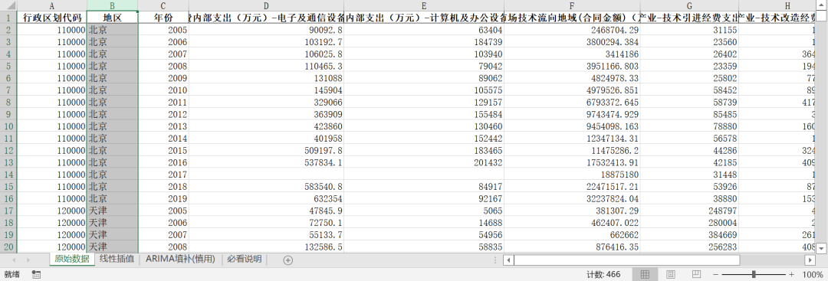Click the macro recording icon in status bar
This screenshot has height=281, width=828.
coord(37,274)
